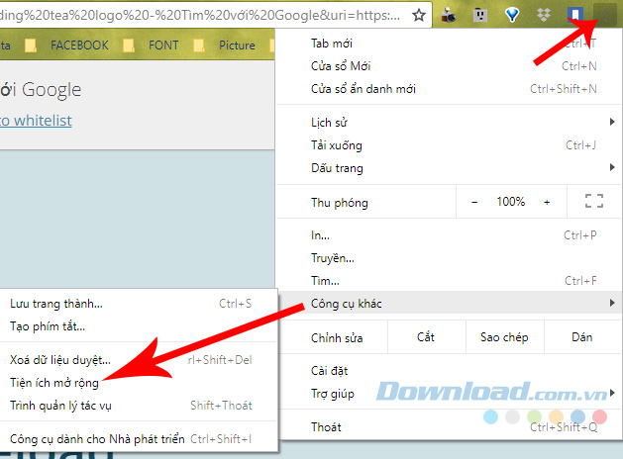Click the Dropbox extension icon
The width and height of the screenshot is (623, 459).
544,15
